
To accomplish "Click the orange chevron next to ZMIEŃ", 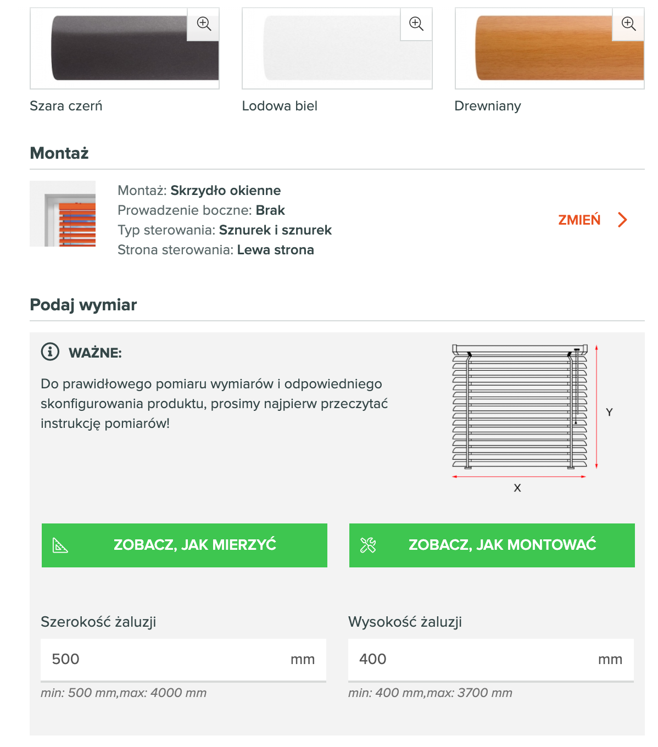I will 622,220.
